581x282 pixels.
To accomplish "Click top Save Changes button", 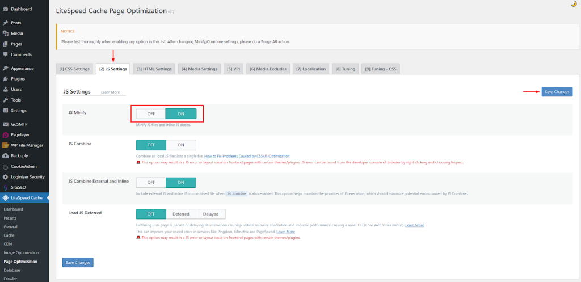I will [557, 92].
